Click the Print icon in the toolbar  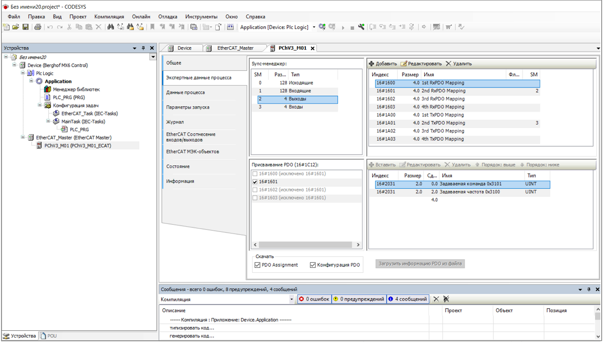tap(38, 27)
